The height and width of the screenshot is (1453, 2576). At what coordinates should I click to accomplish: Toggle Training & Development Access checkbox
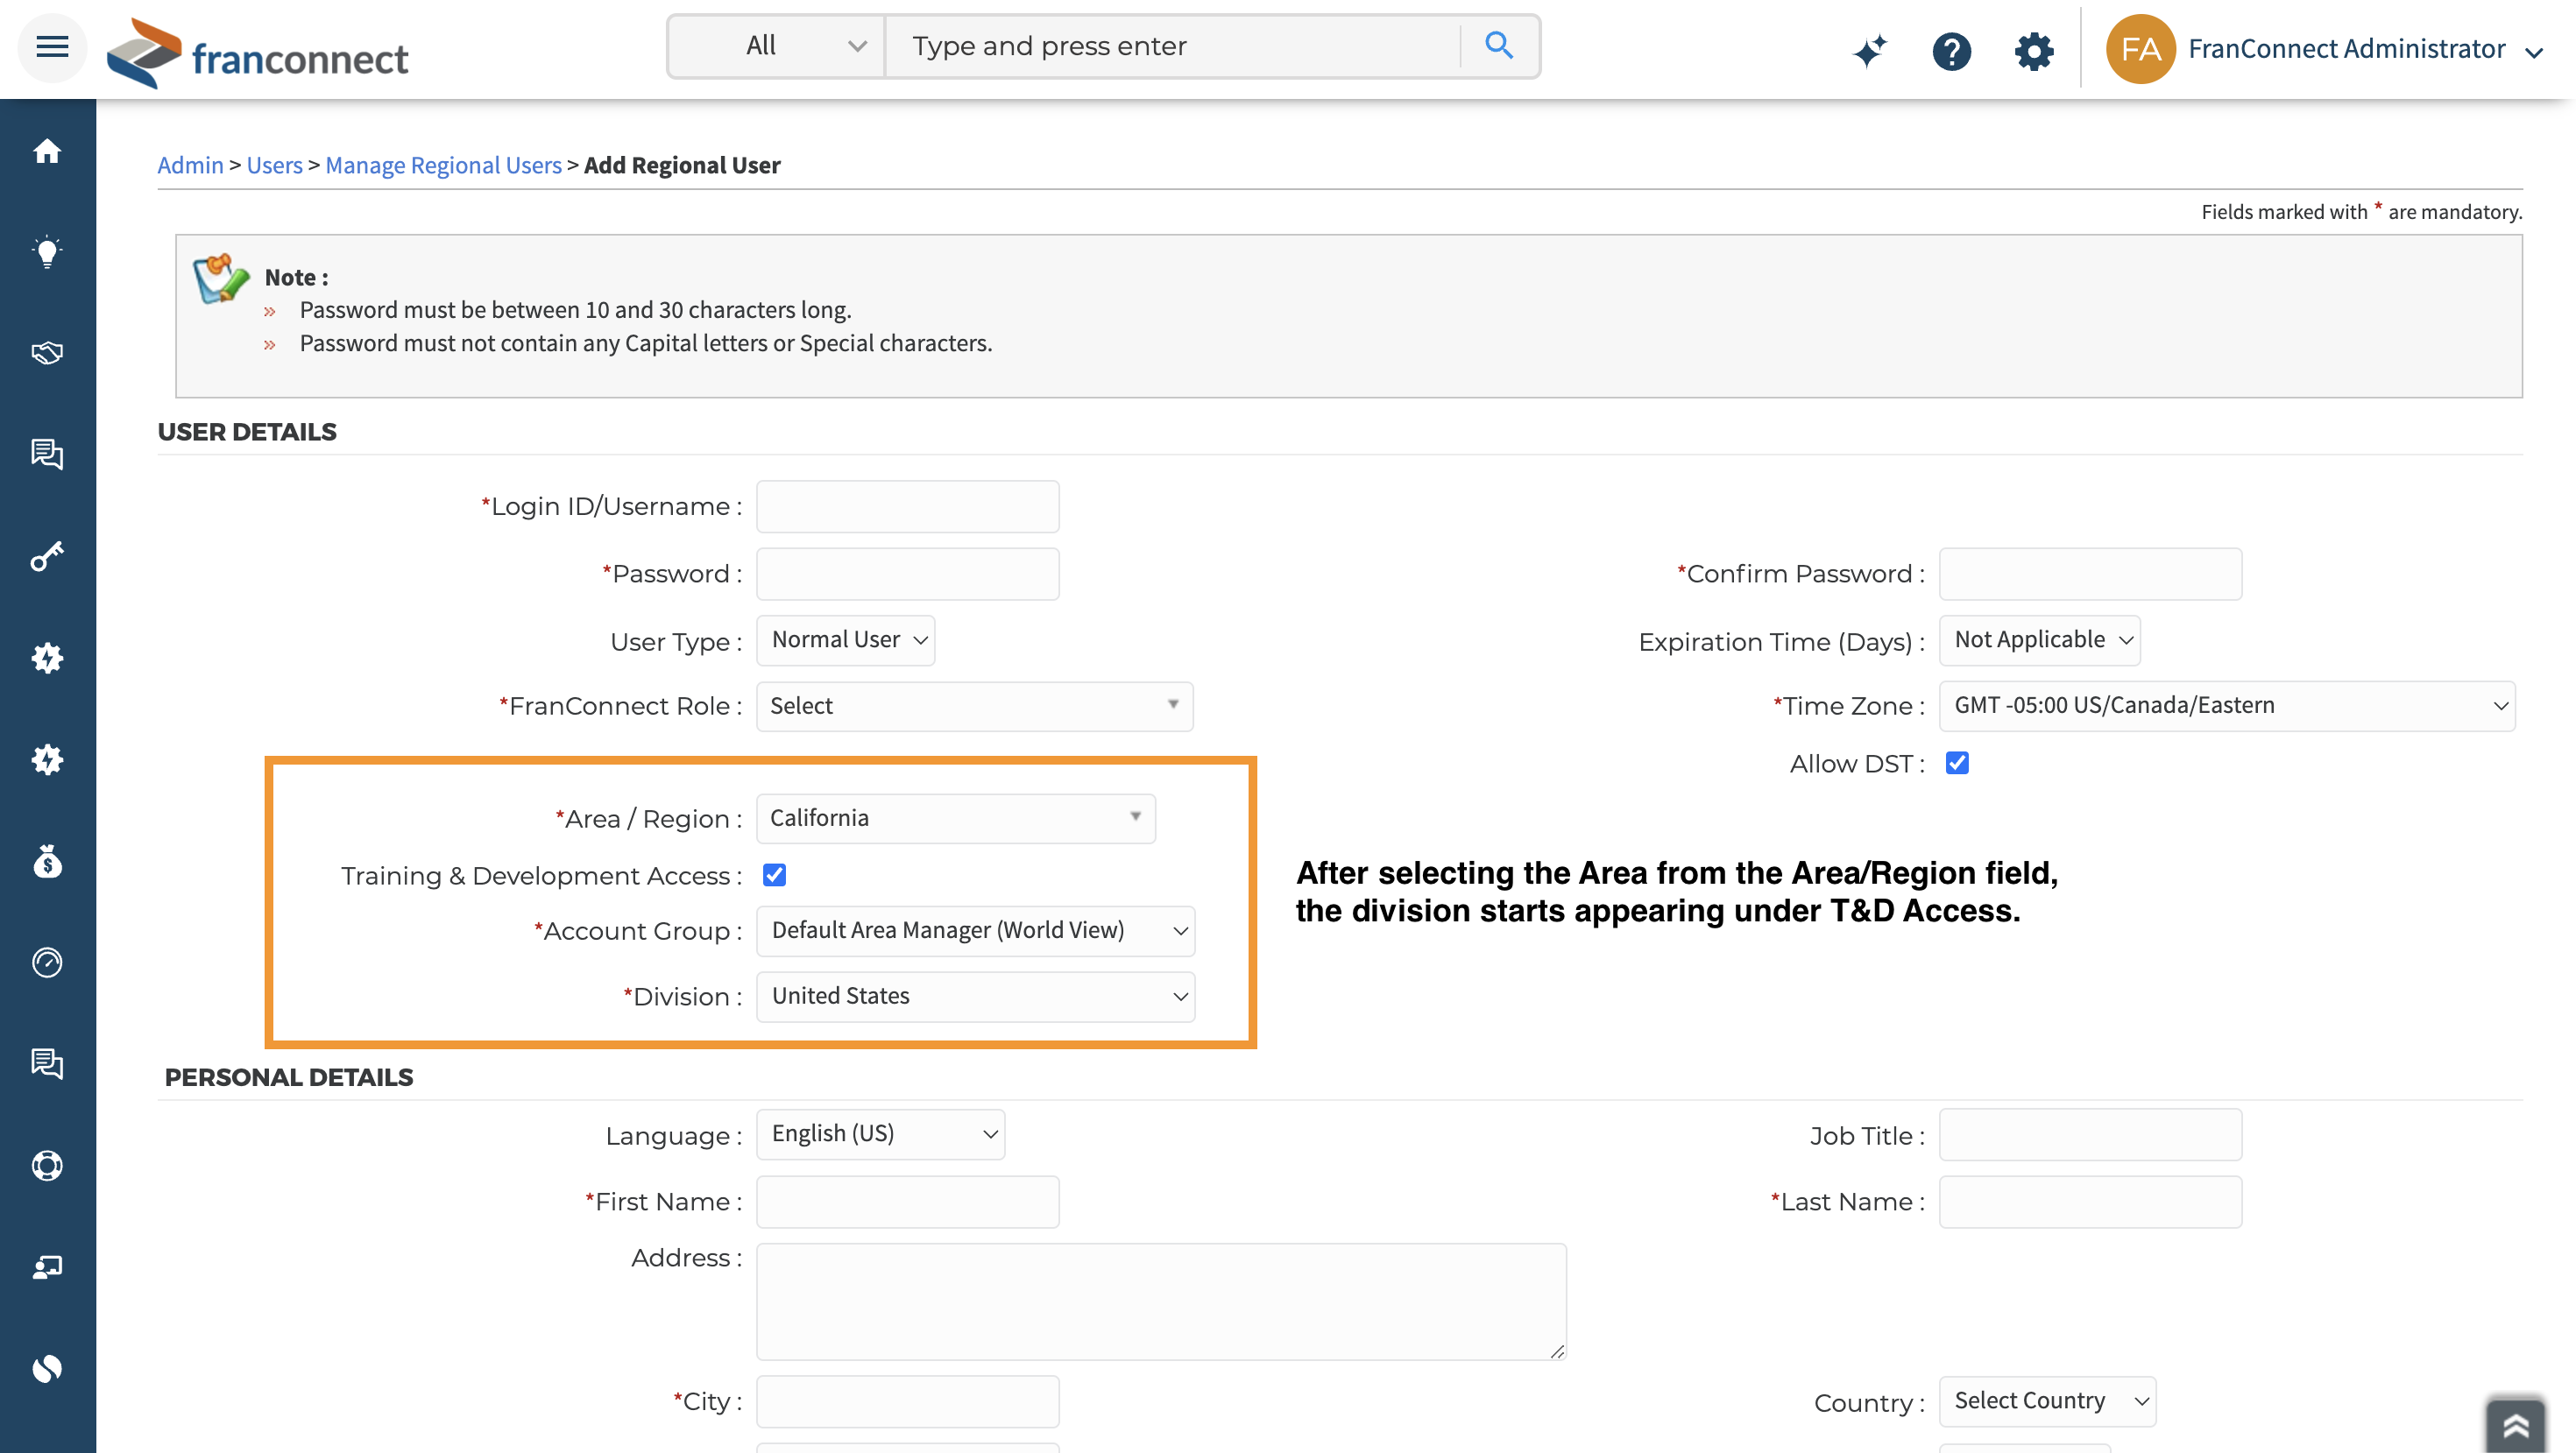point(774,876)
